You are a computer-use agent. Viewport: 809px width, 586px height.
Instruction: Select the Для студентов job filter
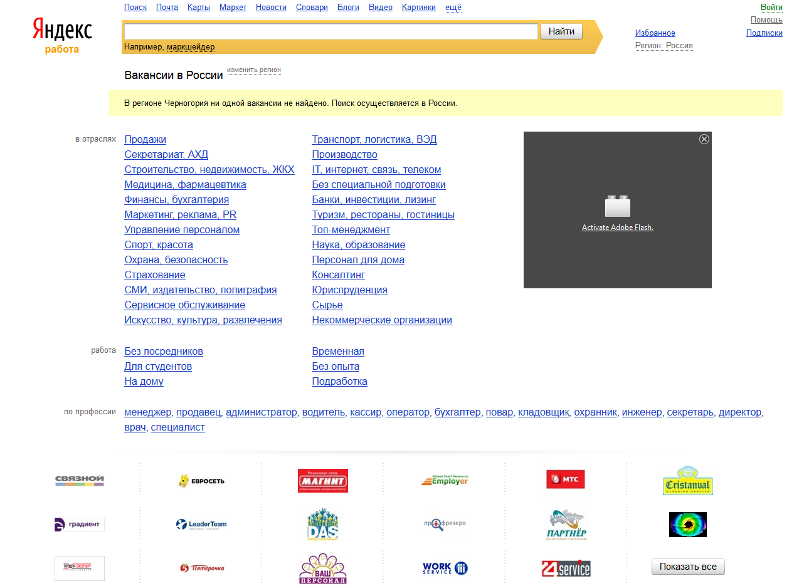click(x=158, y=367)
